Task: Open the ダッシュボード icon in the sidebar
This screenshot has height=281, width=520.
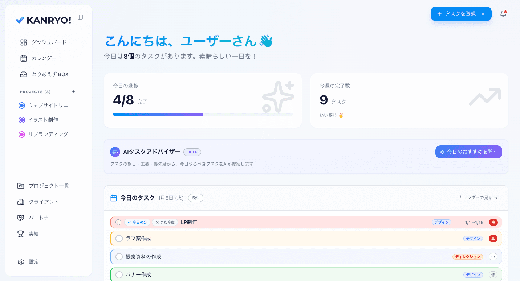Action: (x=23, y=42)
